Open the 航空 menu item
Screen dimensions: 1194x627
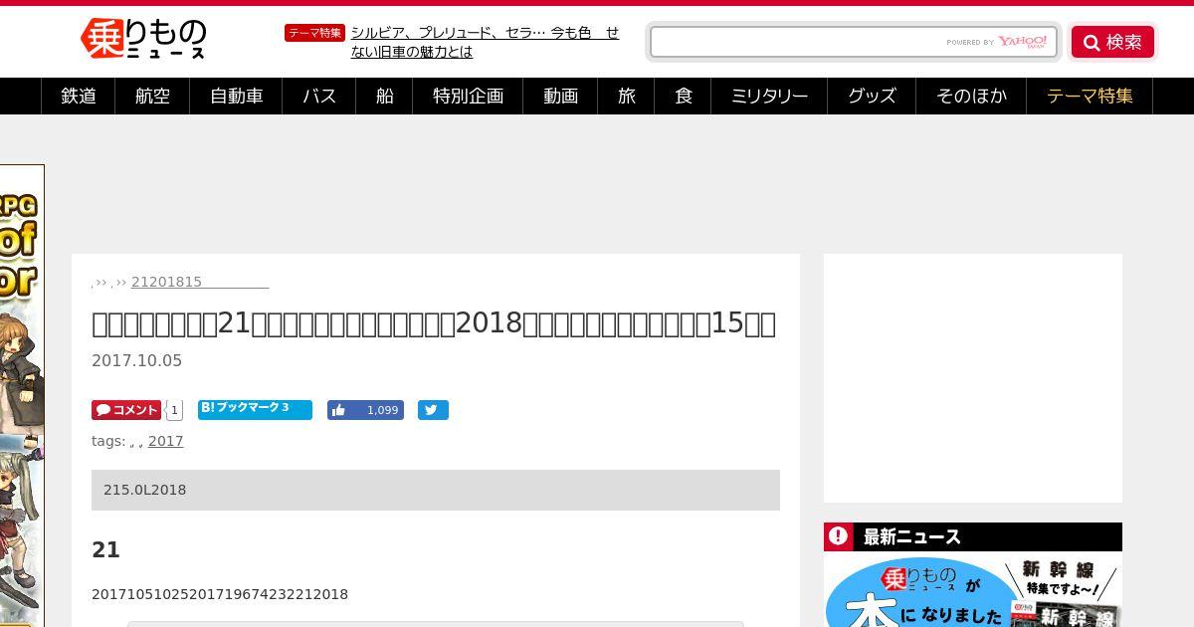[152, 96]
